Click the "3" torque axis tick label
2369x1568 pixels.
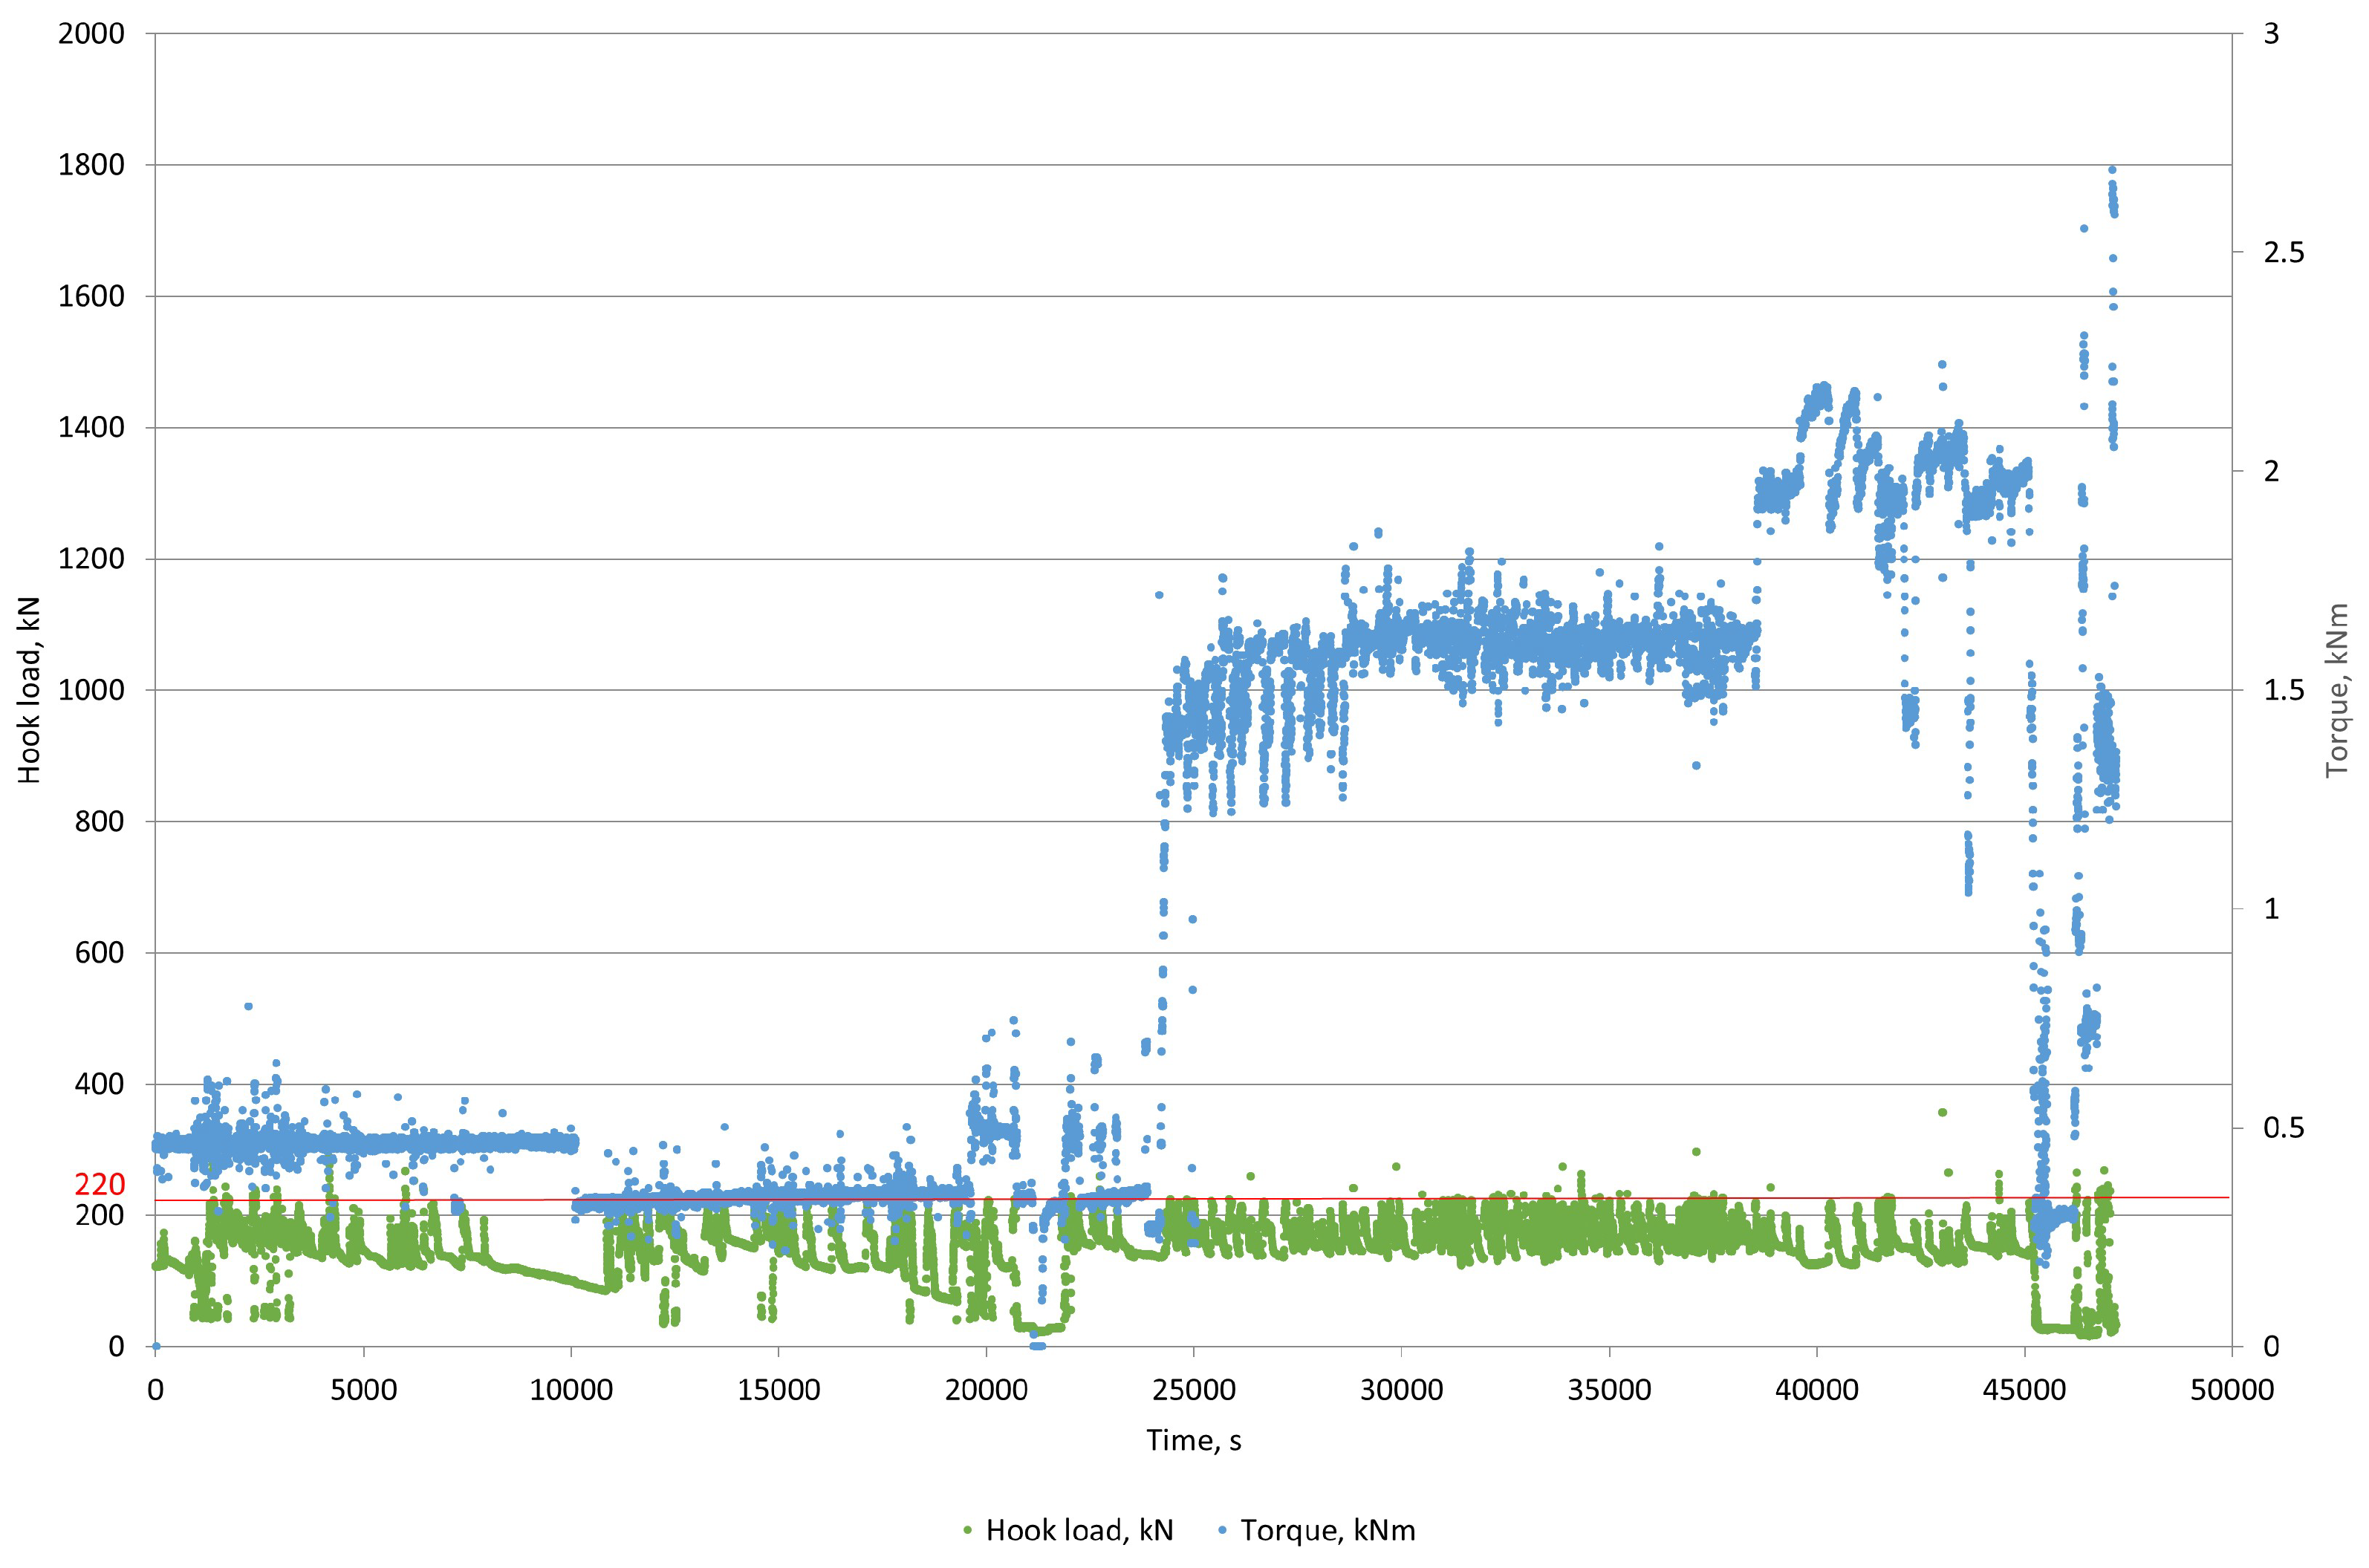coord(2271,33)
